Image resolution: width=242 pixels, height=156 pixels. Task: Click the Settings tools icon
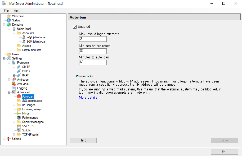tap(9, 58)
